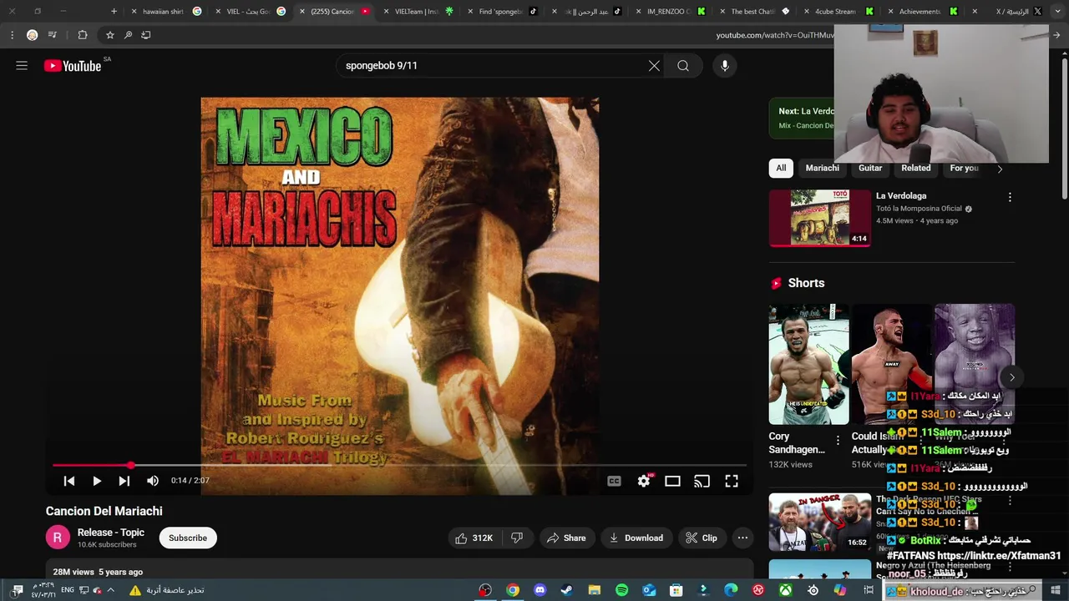This screenshot has width=1069, height=601.
Task: Open La Verdolaga video options menu
Action: [x=1010, y=198]
